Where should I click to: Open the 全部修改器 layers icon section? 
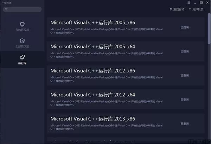point(22,43)
